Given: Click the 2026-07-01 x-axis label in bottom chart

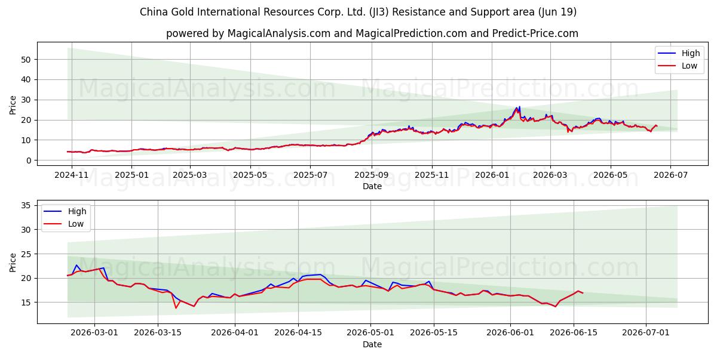Looking at the screenshot, I should (646, 334).
